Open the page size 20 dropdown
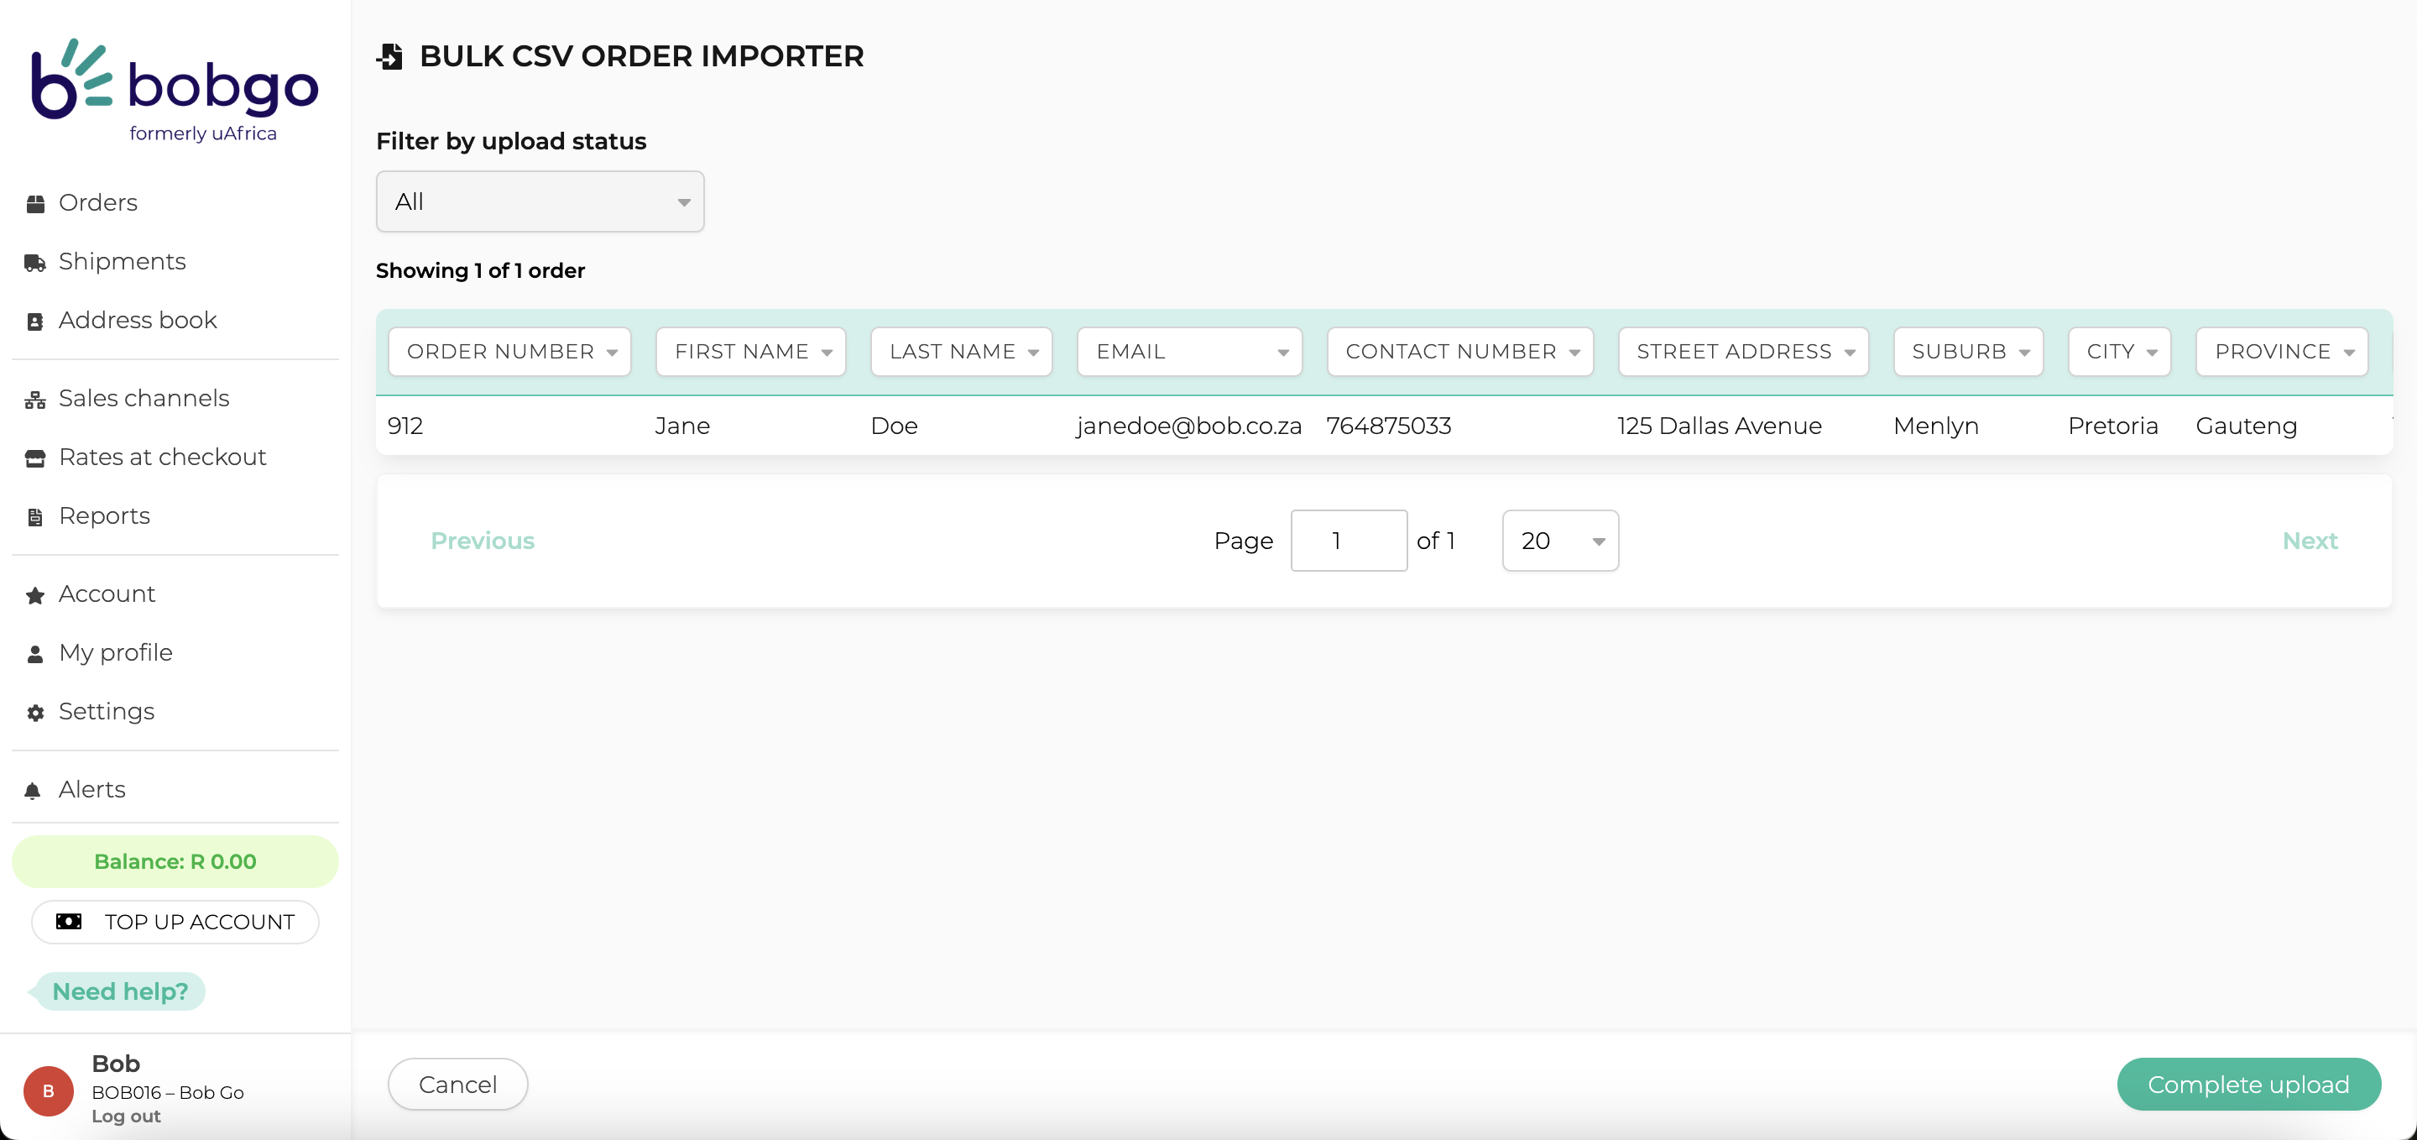This screenshot has height=1140, width=2417. (1560, 541)
